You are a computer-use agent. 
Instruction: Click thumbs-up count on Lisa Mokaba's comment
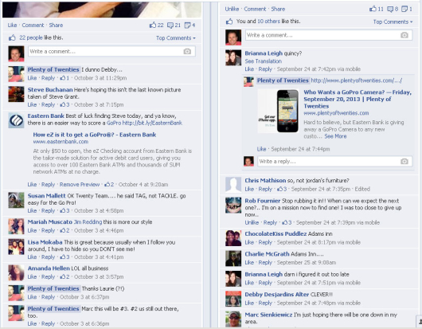coord(64,257)
